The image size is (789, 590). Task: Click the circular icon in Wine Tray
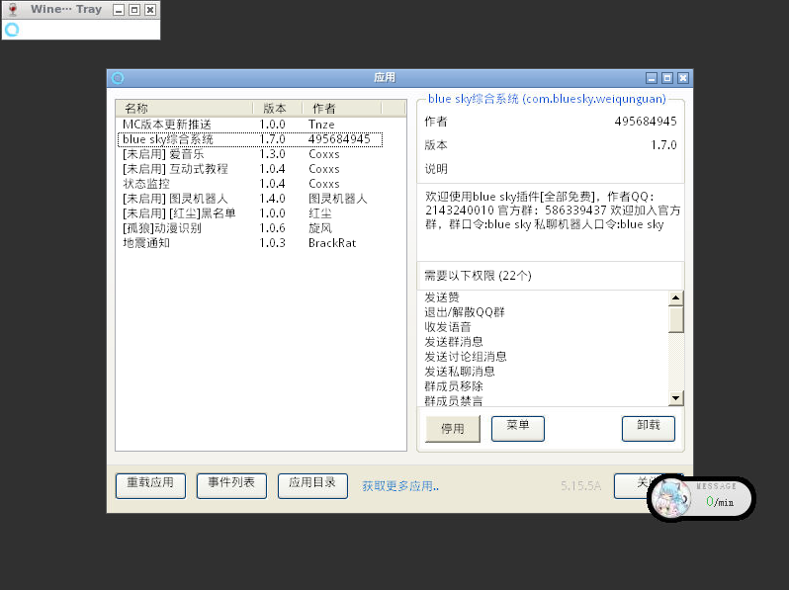point(12,30)
